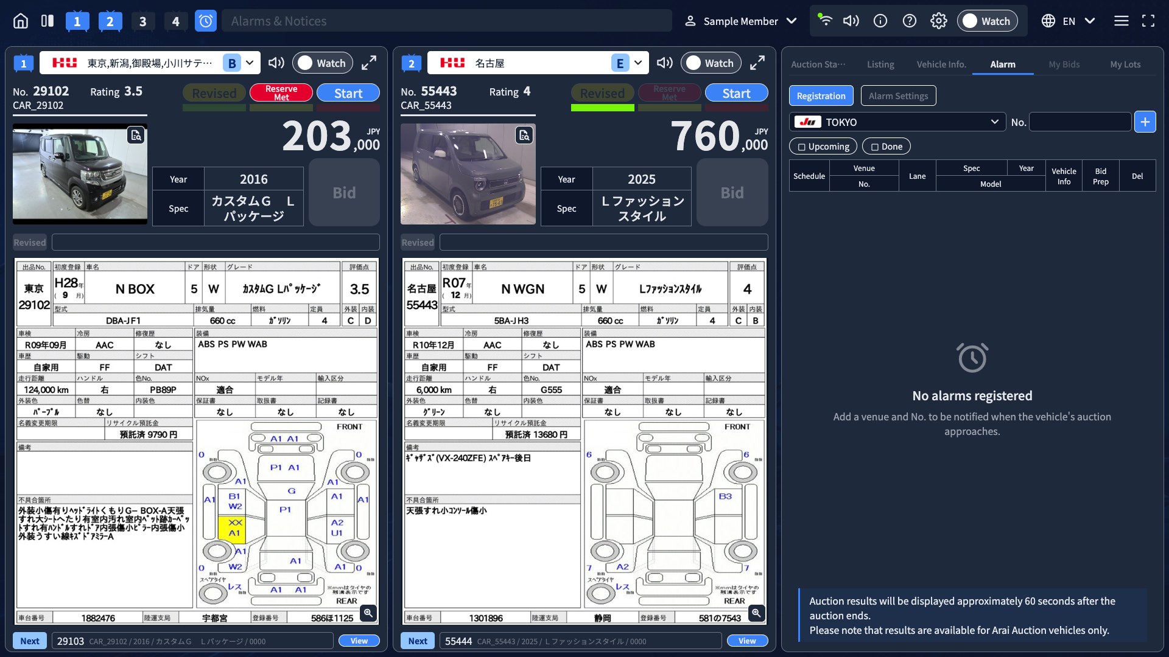The image size is (1169, 657).
Task: Click lot number 29102 in lane 1
Action: [x=51, y=91]
